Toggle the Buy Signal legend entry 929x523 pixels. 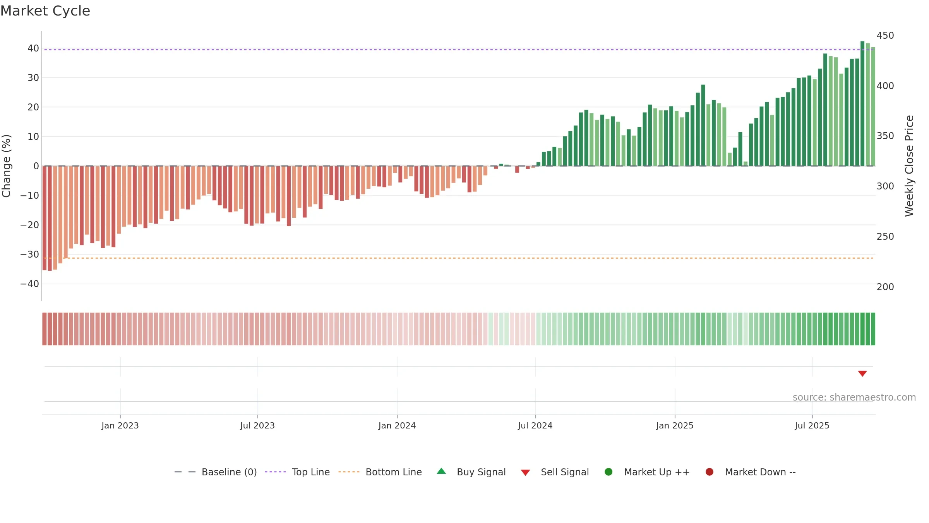pyautogui.click(x=471, y=472)
